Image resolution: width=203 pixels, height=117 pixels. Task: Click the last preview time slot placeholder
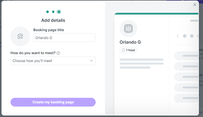(x=186, y=98)
